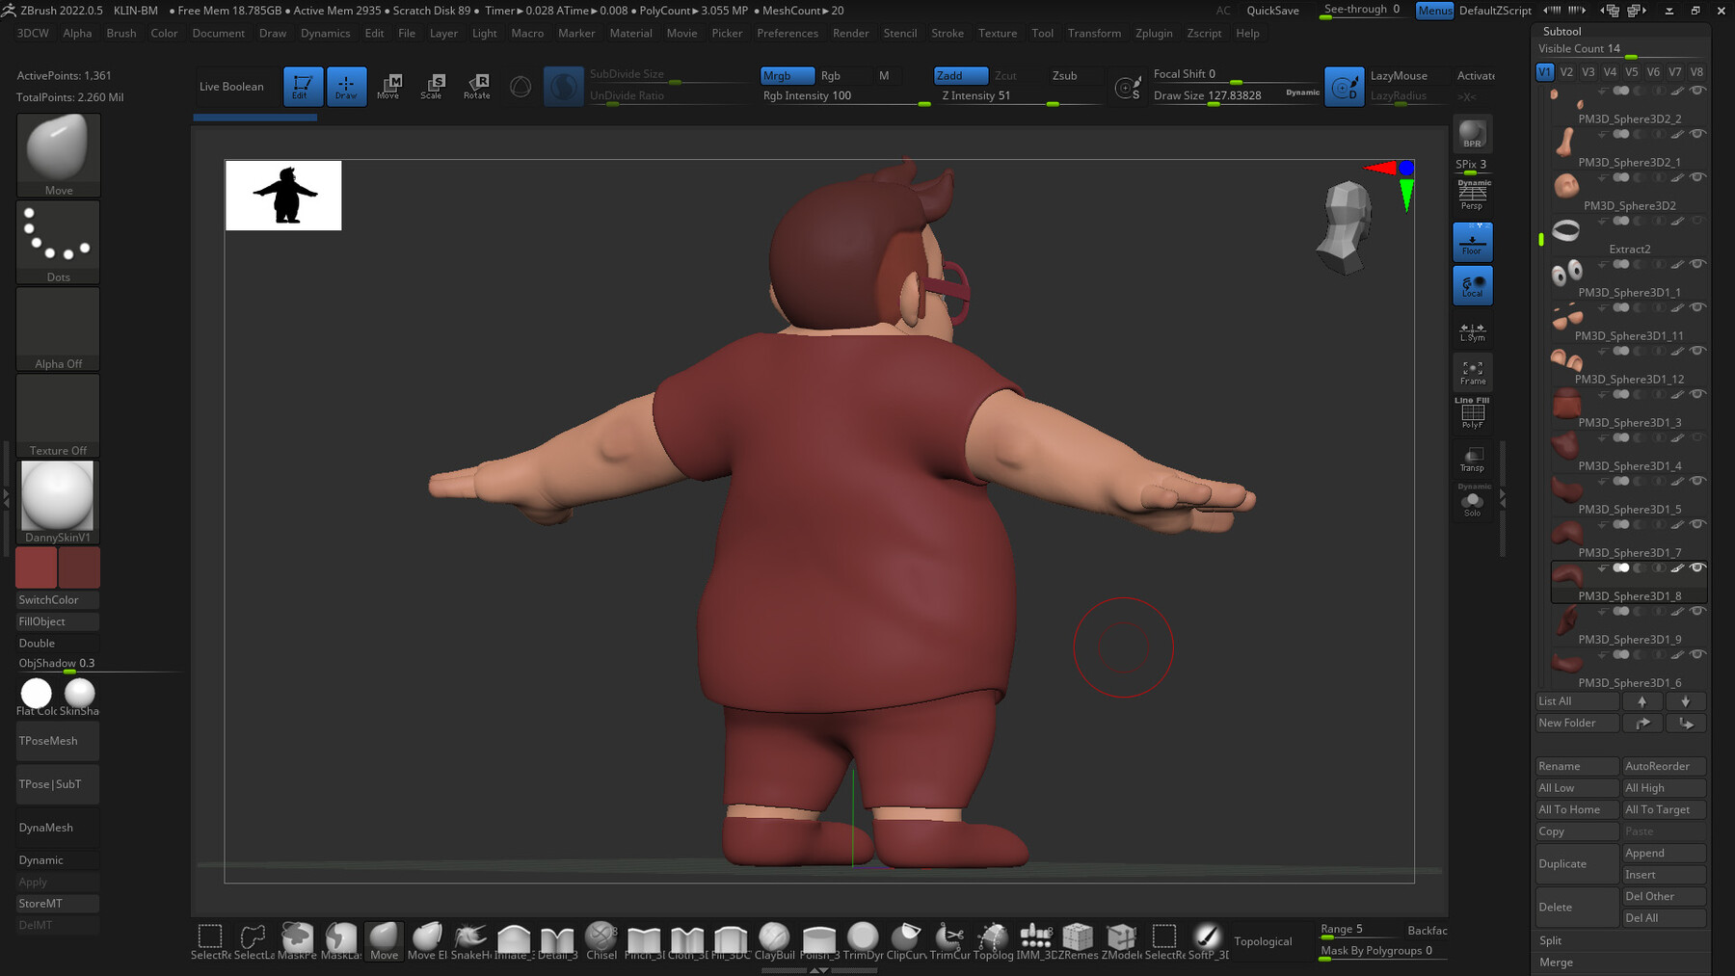Click the Duplicate subtool button
The width and height of the screenshot is (1735, 976).
pos(1577,864)
